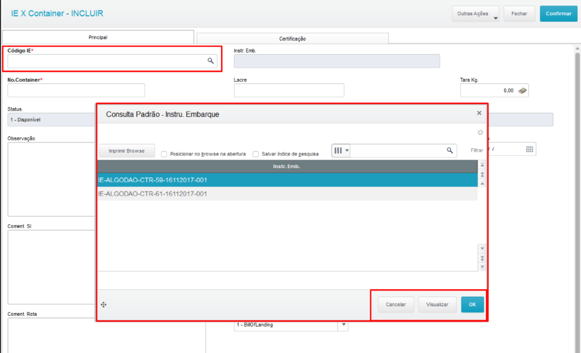
Task: Select row IE-ALGODAO-CTR-61-16112017-001
Action: click(x=288, y=193)
